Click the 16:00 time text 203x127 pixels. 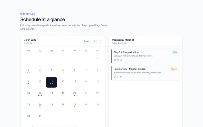coord(120,60)
